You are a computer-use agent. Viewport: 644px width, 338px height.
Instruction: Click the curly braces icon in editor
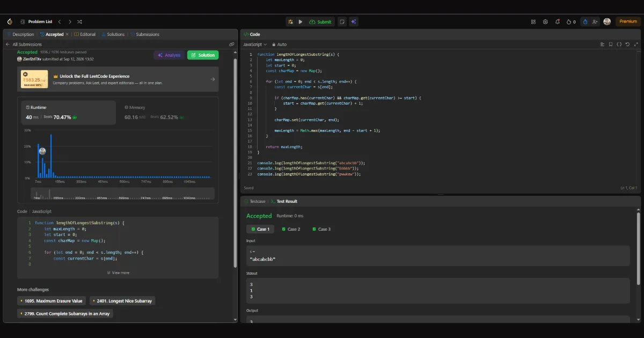pos(619,45)
